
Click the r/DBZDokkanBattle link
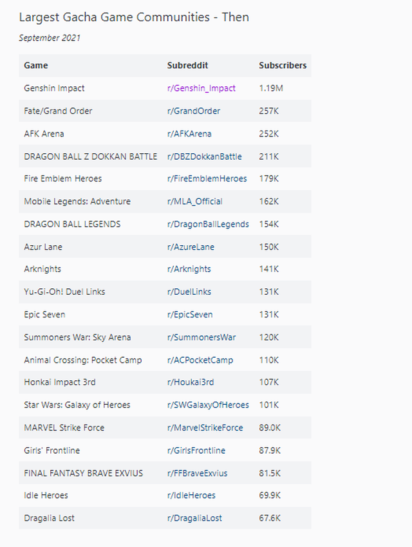204,156
